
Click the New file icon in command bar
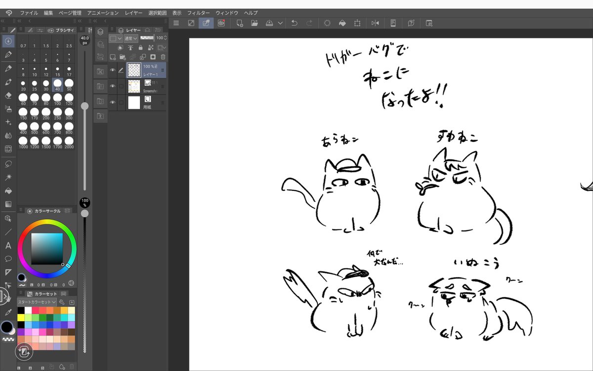(x=240, y=23)
